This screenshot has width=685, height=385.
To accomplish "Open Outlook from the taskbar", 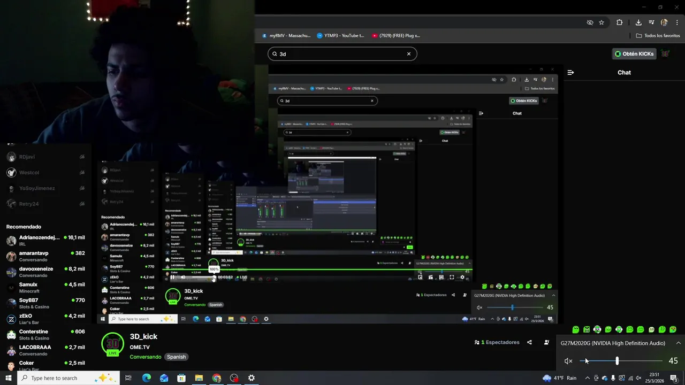I will tap(164, 378).
